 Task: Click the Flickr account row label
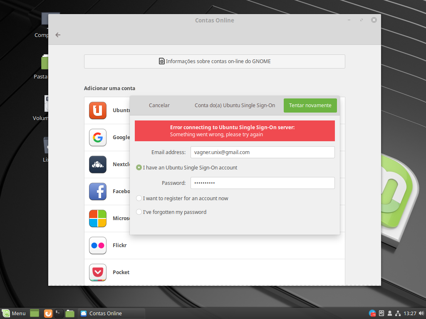click(120, 245)
